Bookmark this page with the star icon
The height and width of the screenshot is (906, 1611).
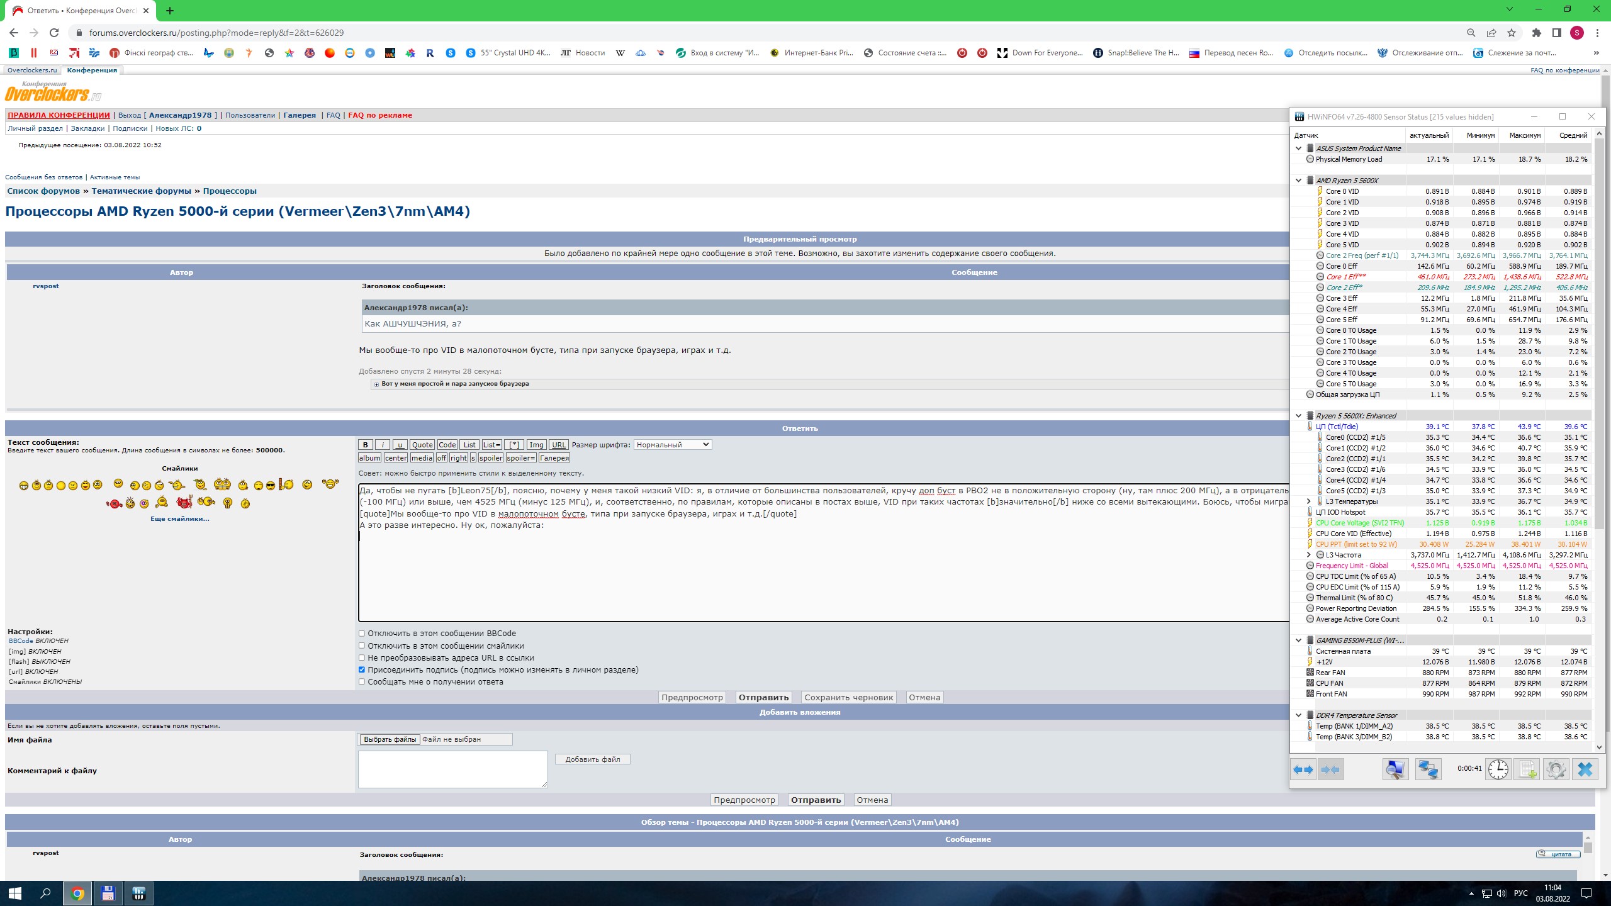[x=1512, y=33]
